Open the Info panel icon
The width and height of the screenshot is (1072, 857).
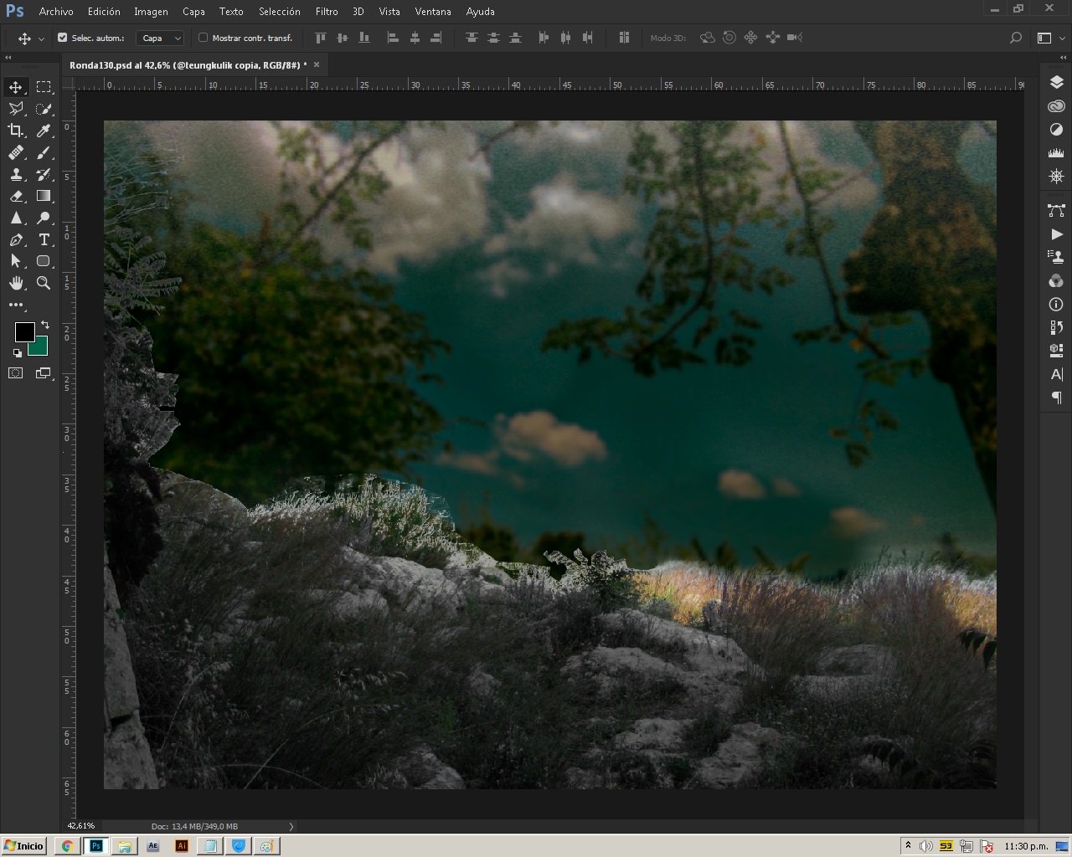[x=1056, y=304]
